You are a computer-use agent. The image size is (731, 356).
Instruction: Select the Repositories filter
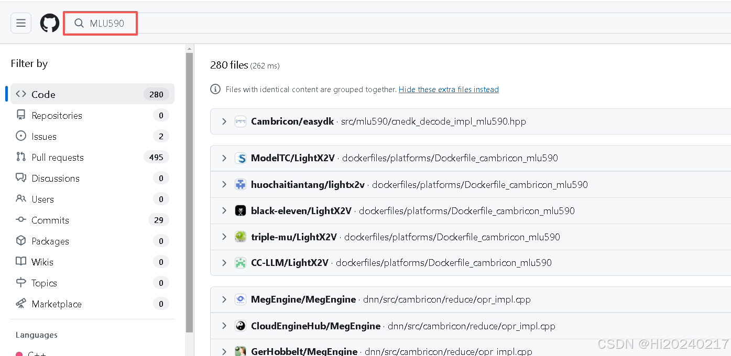92,115
